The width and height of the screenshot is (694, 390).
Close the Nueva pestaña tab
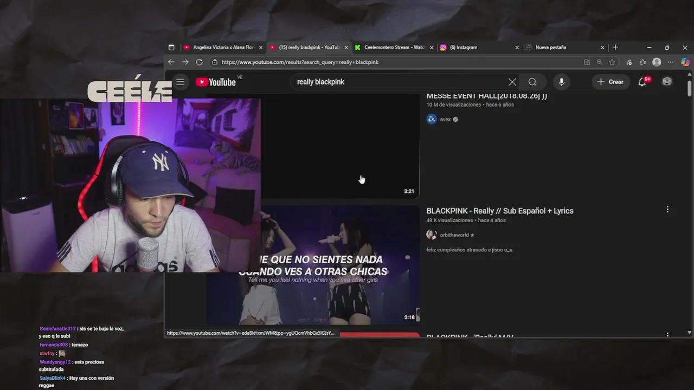pyautogui.click(x=602, y=48)
